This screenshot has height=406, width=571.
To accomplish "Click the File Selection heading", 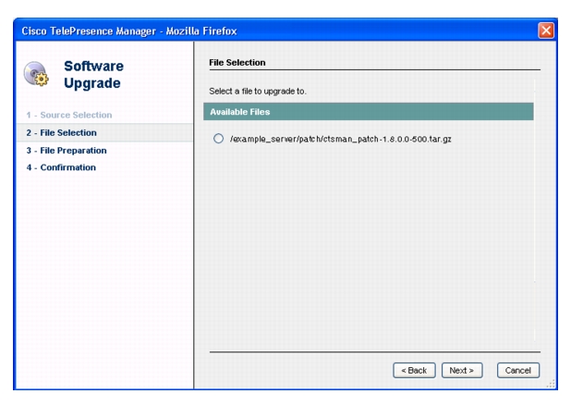I will point(237,62).
